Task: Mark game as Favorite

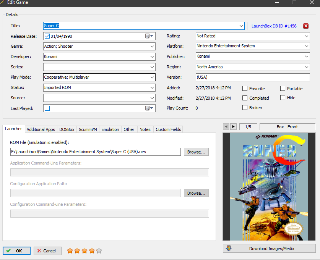Action: (245, 89)
